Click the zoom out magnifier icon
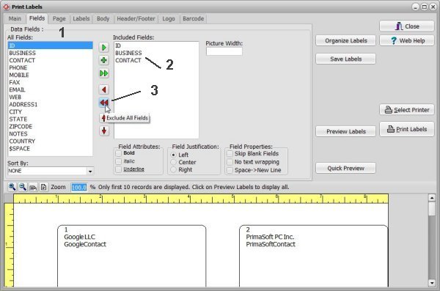This screenshot has width=440, height=291. [x=23, y=187]
